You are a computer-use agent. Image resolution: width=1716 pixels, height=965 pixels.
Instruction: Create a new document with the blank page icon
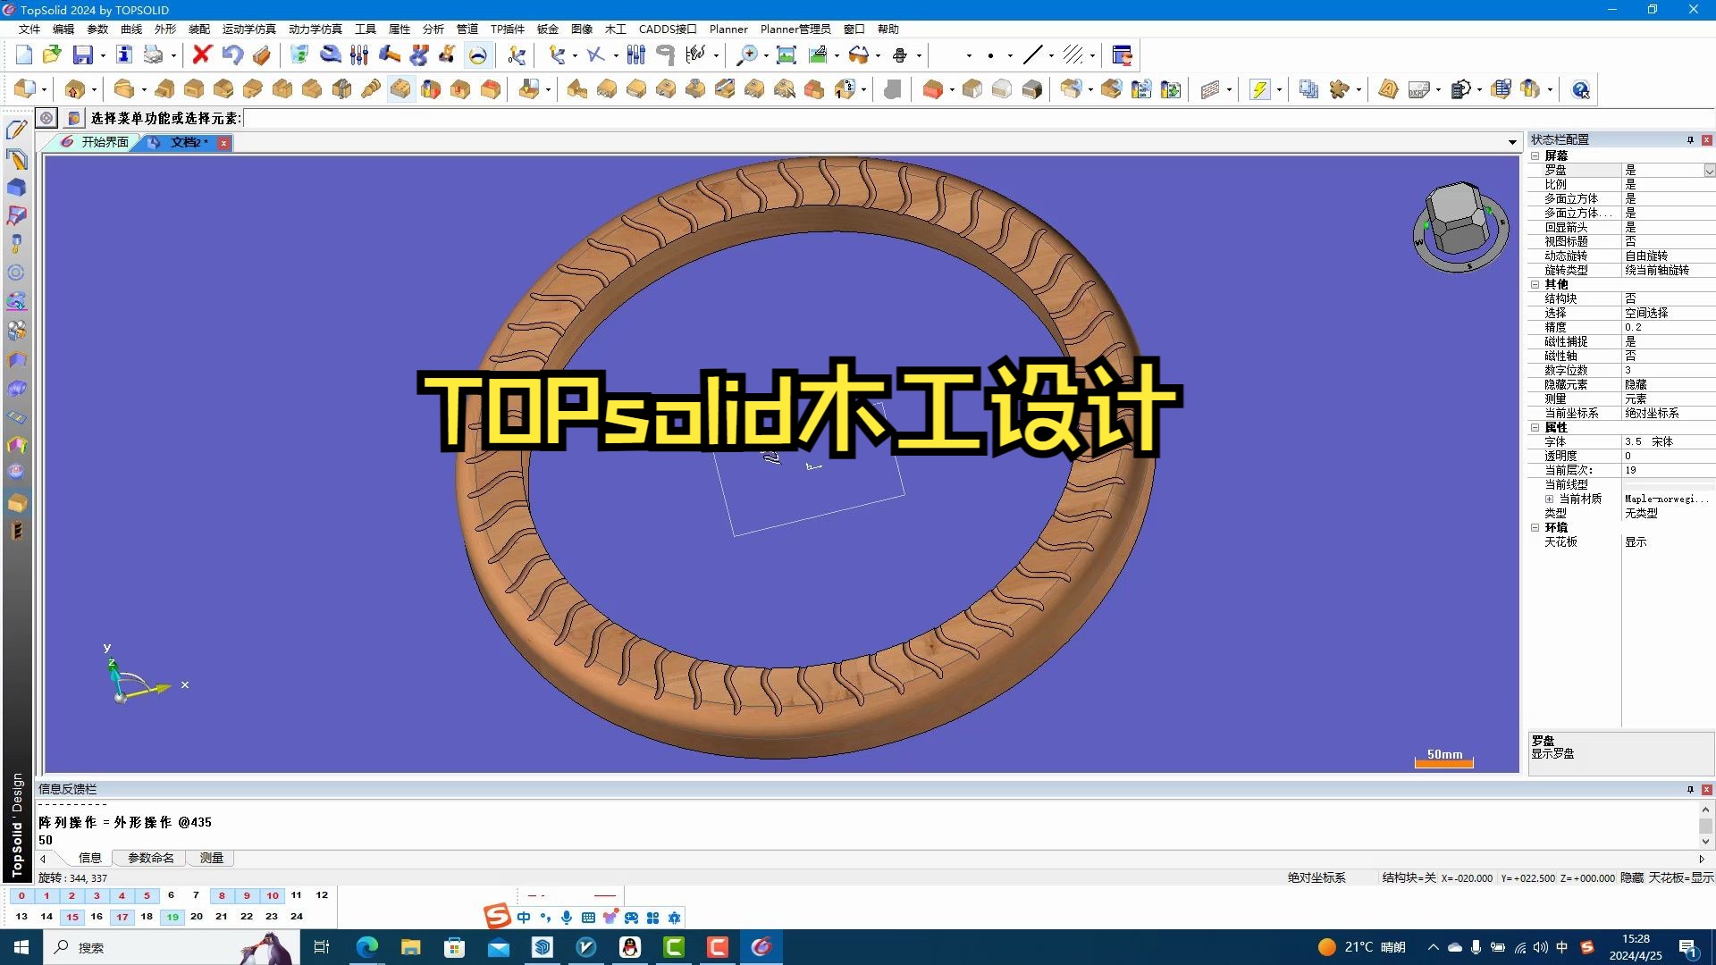click(x=24, y=55)
